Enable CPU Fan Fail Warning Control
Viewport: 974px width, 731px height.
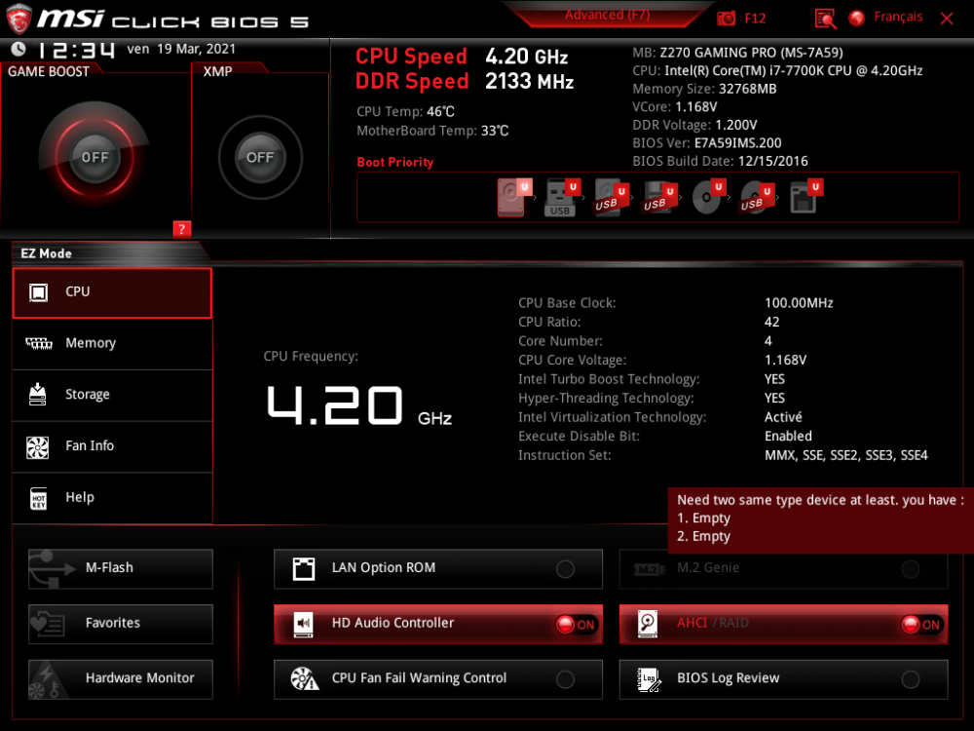[565, 679]
